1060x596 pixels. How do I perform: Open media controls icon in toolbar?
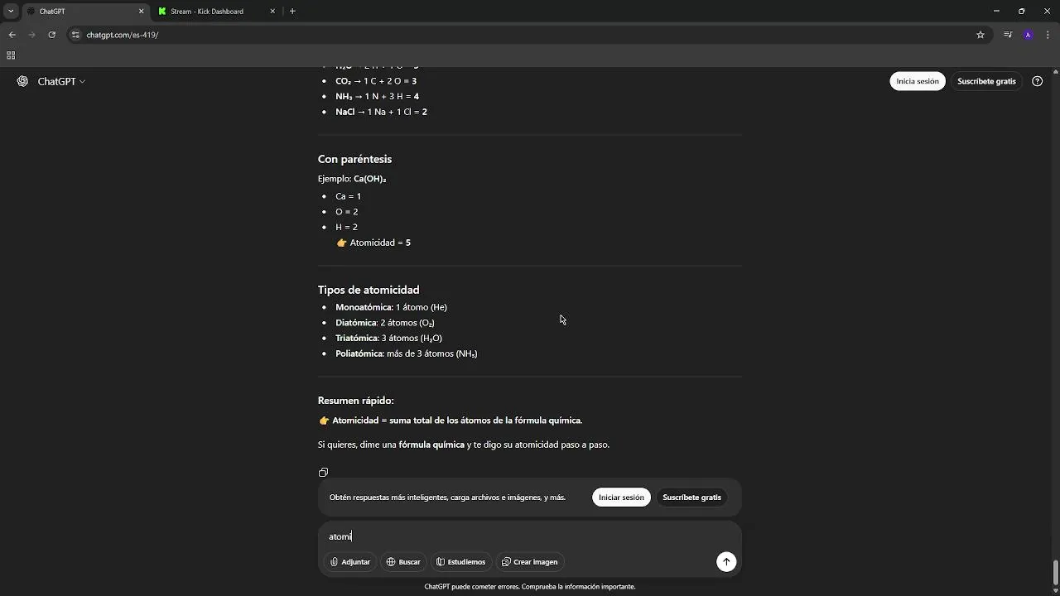pyautogui.click(x=1007, y=35)
